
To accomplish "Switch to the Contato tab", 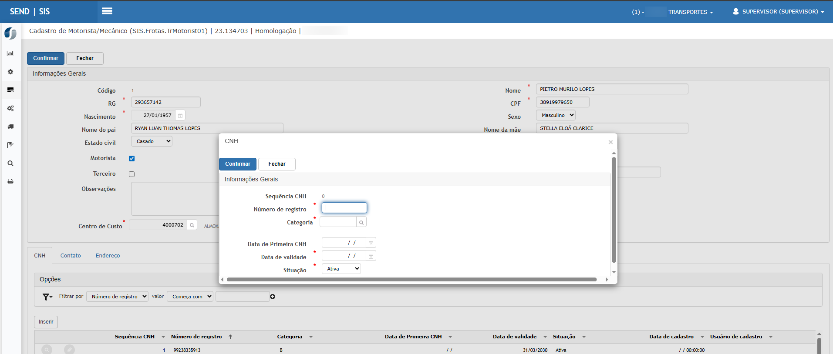I will [x=71, y=256].
